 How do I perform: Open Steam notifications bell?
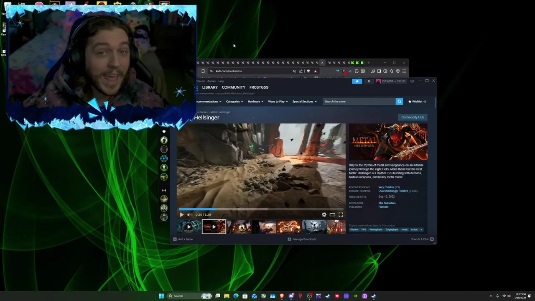click(369, 81)
